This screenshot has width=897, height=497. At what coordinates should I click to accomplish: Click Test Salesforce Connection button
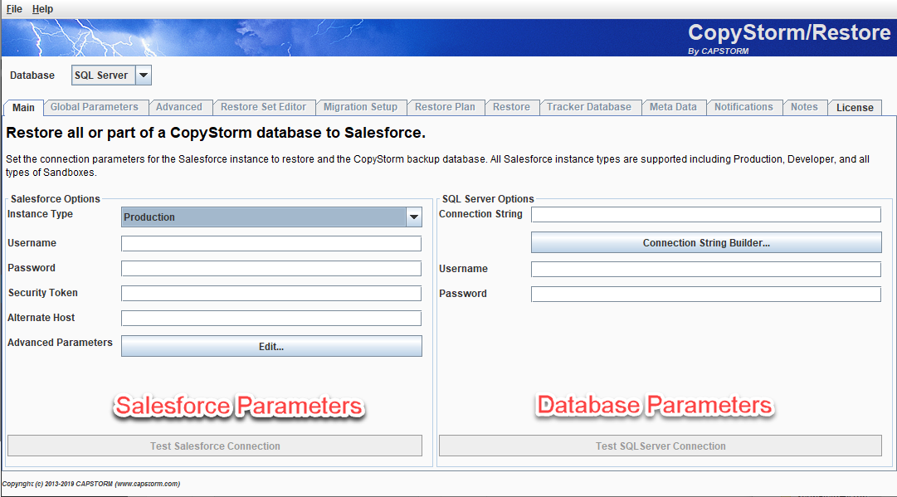215,446
